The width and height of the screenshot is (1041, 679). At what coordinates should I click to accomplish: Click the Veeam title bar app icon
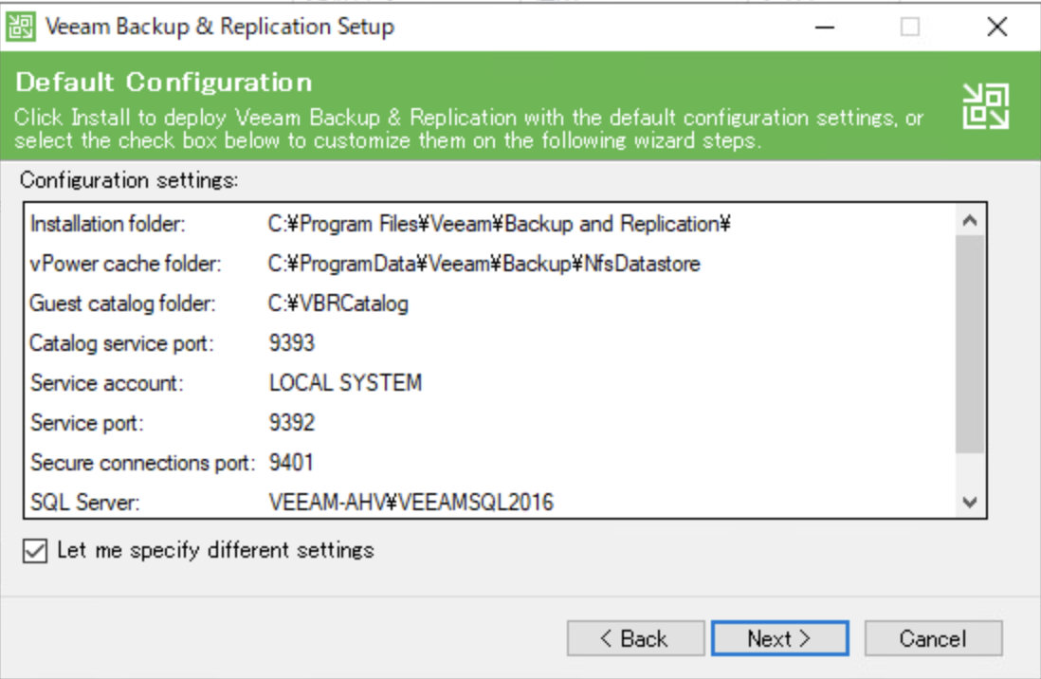21,27
